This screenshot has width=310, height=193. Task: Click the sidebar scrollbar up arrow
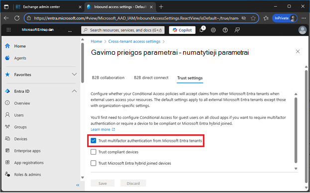coord(83,39)
